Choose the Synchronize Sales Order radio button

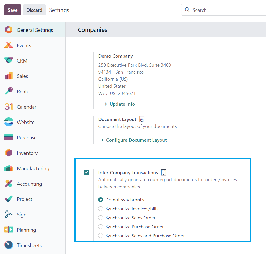[100, 218]
